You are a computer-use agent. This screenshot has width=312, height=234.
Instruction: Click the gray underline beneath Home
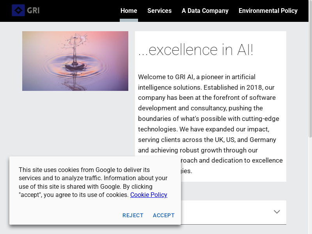pyautogui.click(x=129, y=20)
